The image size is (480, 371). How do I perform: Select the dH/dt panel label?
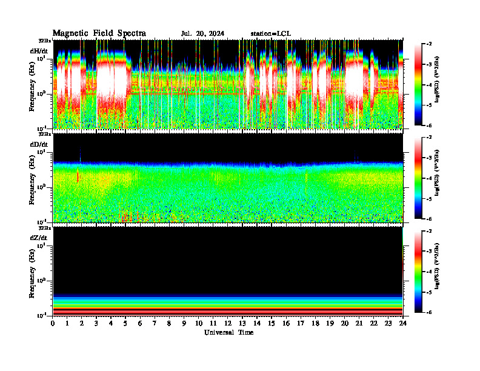(x=39, y=51)
